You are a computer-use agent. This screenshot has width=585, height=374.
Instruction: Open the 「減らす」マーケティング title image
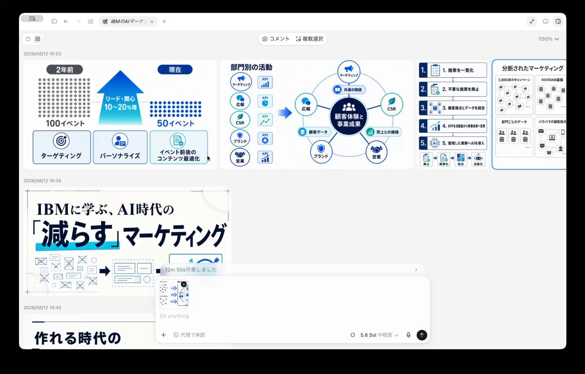[x=128, y=242]
